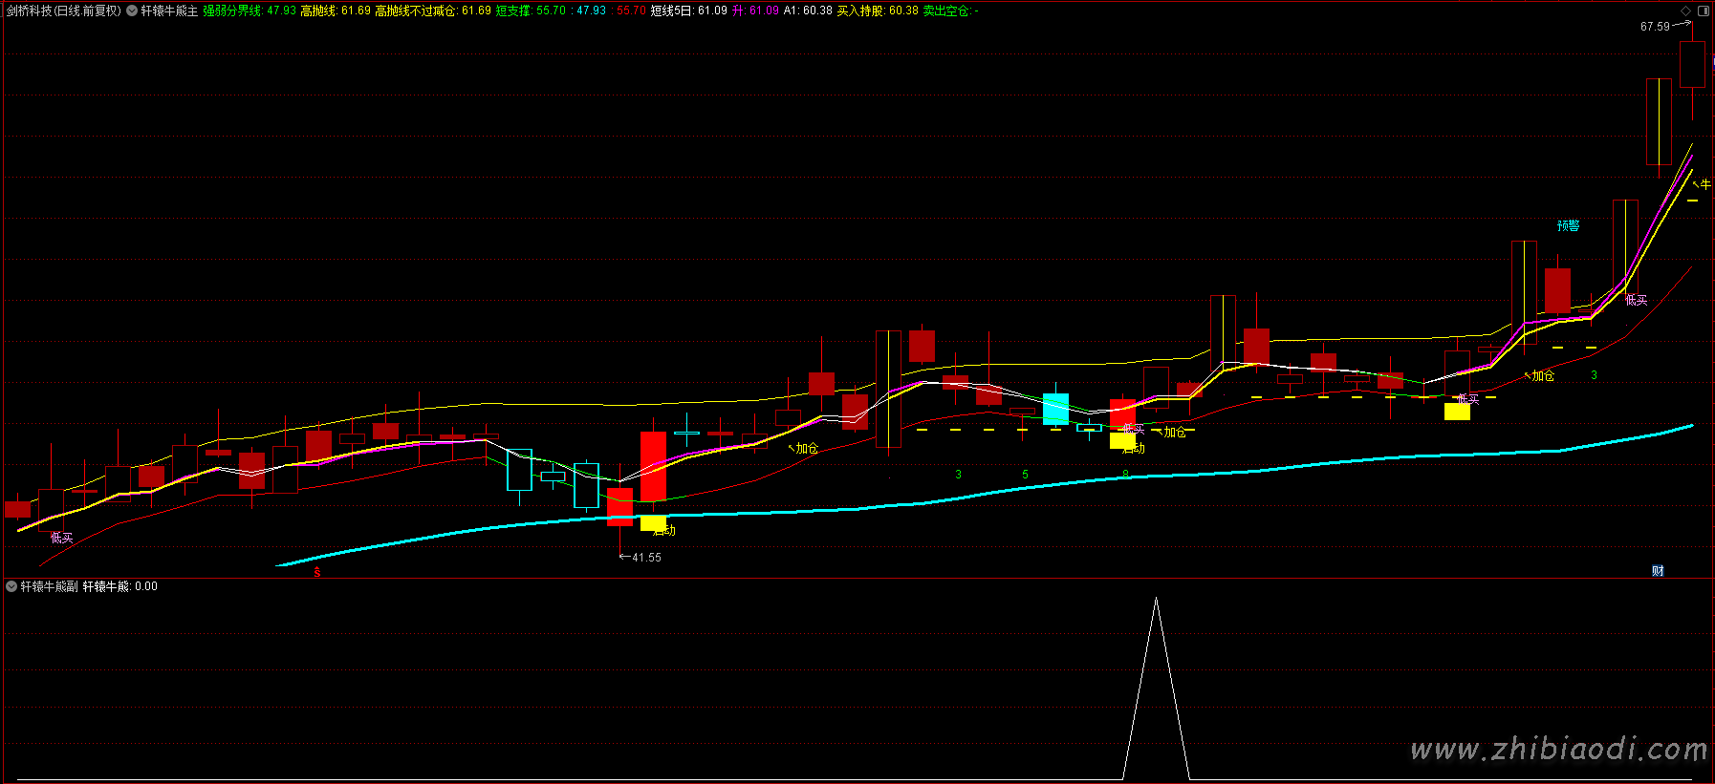Expand the 轩辕牛熊副 sub-chart indicator menu
Viewport: 1715px width, 784px height.
pyautogui.click(x=11, y=586)
